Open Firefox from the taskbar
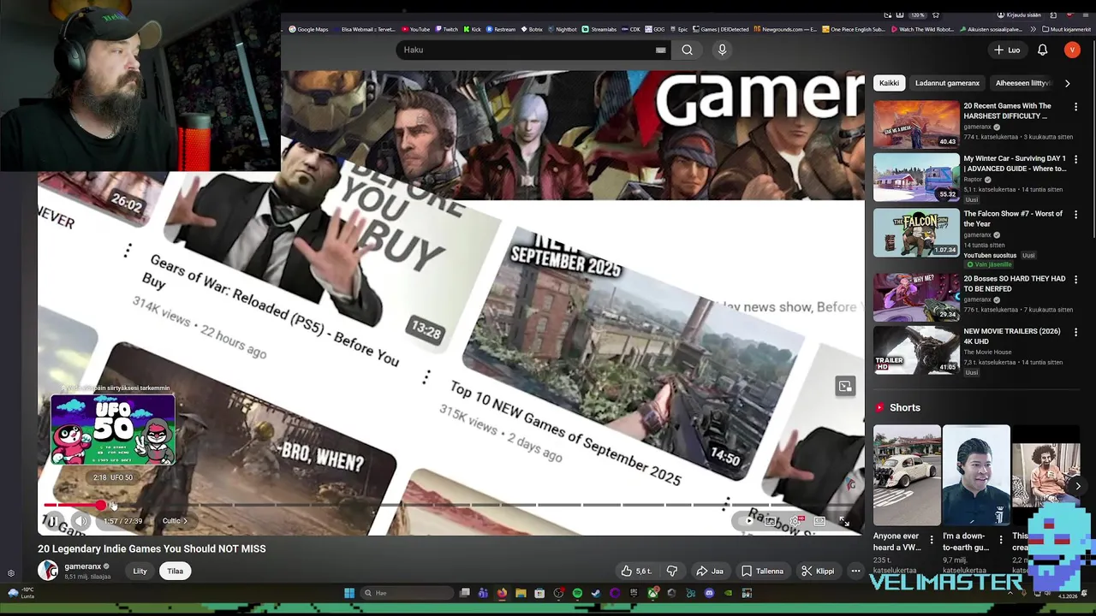1096x616 pixels. click(x=503, y=593)
